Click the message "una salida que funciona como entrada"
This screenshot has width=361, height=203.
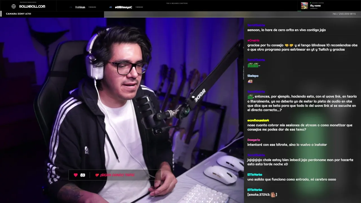click(x=292, y=179)
